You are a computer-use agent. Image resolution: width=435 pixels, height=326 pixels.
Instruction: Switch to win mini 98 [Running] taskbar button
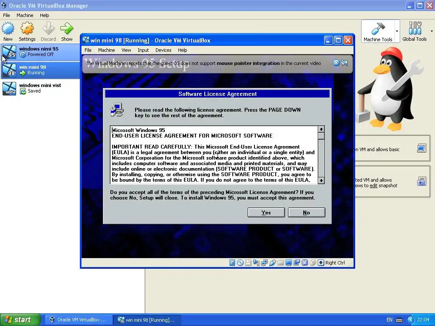(x=147, y=320)
